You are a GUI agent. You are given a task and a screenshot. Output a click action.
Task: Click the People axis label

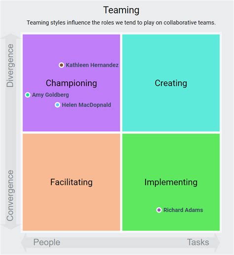pos(47,242)
